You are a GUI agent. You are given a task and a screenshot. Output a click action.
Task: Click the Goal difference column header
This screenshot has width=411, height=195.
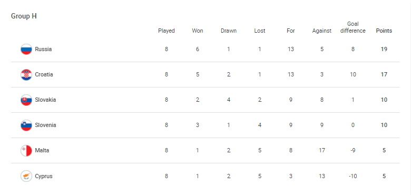coord(353,27)
